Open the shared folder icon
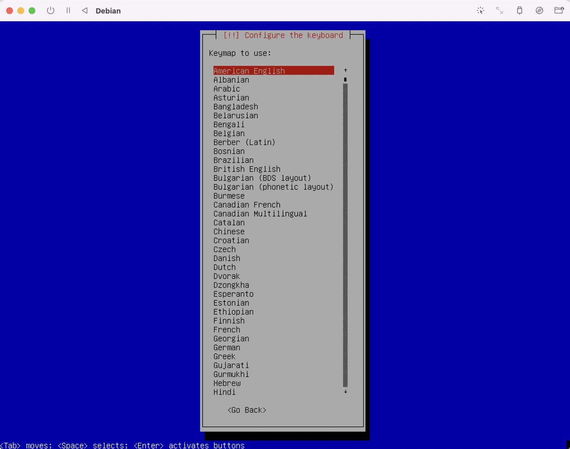This screenshot has height=449, width=570. click(x=559, y=10)
